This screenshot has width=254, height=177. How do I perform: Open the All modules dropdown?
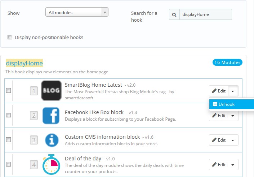tap(77, 12)
